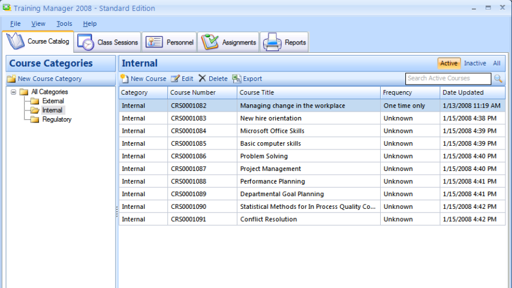Click the Export button label
Viewport: 512px width, 288px height.
[x=252, y=79]
